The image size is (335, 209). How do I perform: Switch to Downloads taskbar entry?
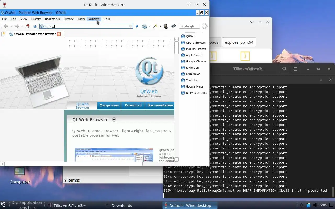119,205
